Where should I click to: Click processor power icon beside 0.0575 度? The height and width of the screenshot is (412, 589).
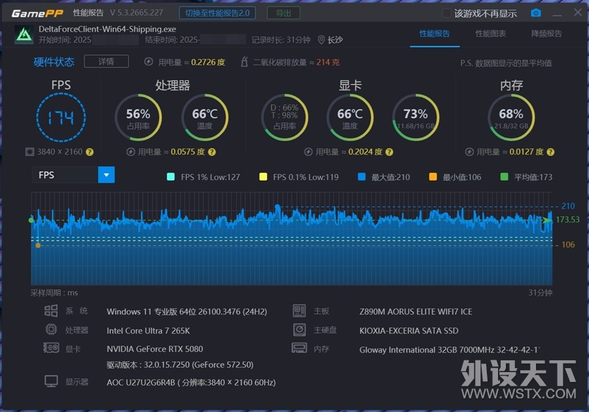point(130,152)
